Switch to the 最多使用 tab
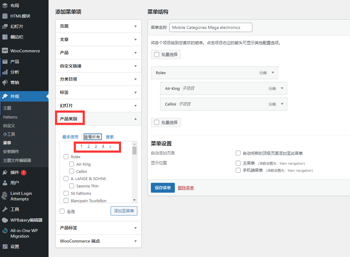The image size is (350, 257). 70,137
